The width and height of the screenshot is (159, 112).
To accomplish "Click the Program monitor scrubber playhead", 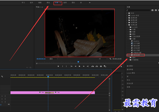I will [78, 62].
